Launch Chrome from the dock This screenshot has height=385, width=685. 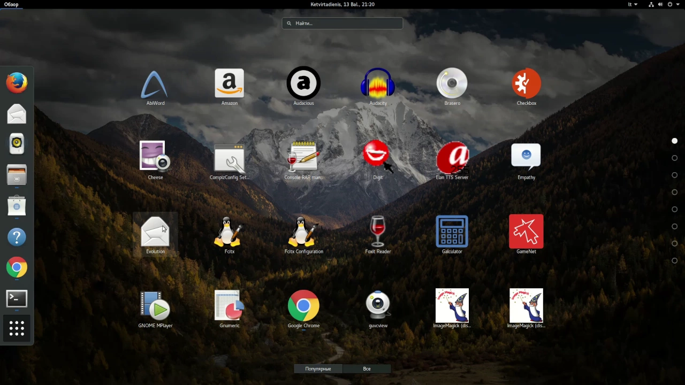click(17, 267)
